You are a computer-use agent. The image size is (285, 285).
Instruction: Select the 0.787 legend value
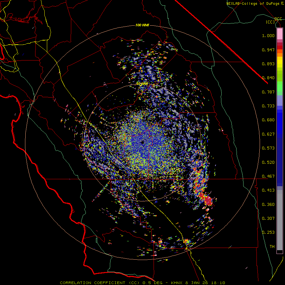pyautogui.click(x=268, y=92)
